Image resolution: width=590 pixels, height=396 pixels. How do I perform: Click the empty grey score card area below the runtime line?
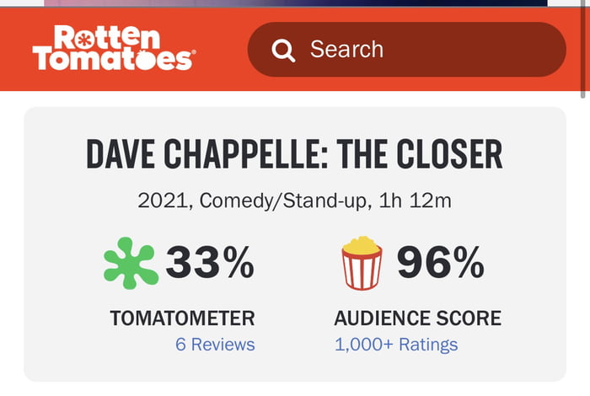click(294, 227)
